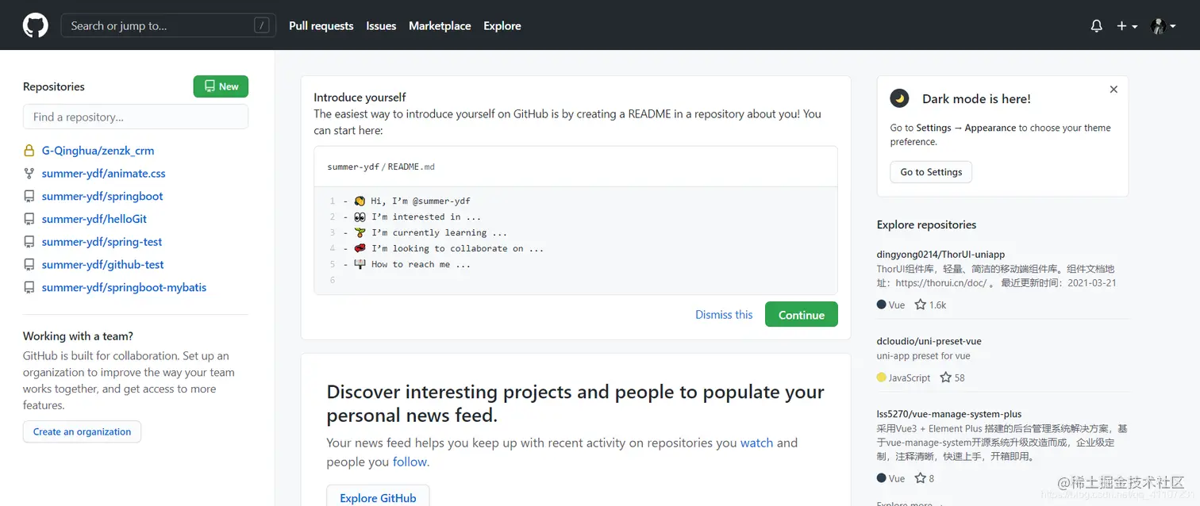
Task: Click the "How to reach me ..." line
Action: (413, 265)
